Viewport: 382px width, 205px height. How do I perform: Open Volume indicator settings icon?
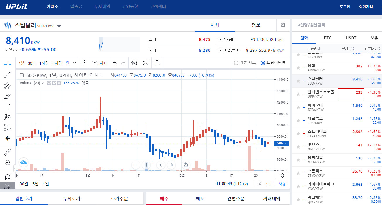coord(54,83)
